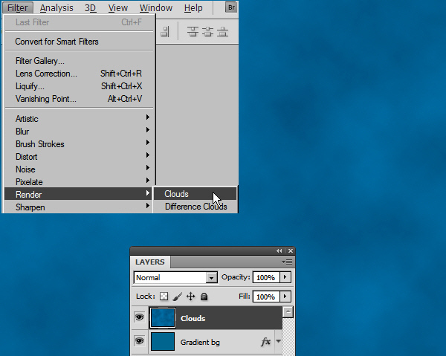Viewport: 446px width, 356px height.
Task: Open Filter Gallery from Filter menu
Action: 40,61
